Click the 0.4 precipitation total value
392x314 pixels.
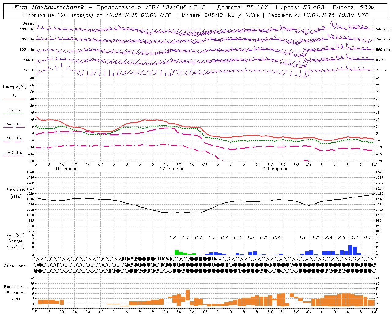pos(198,238)
